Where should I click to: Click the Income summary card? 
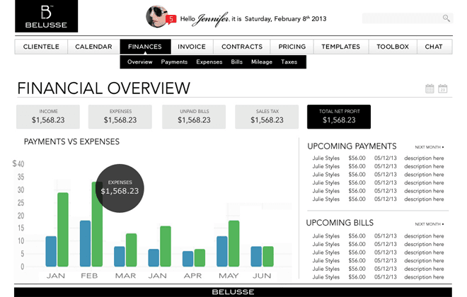point(48,117)
